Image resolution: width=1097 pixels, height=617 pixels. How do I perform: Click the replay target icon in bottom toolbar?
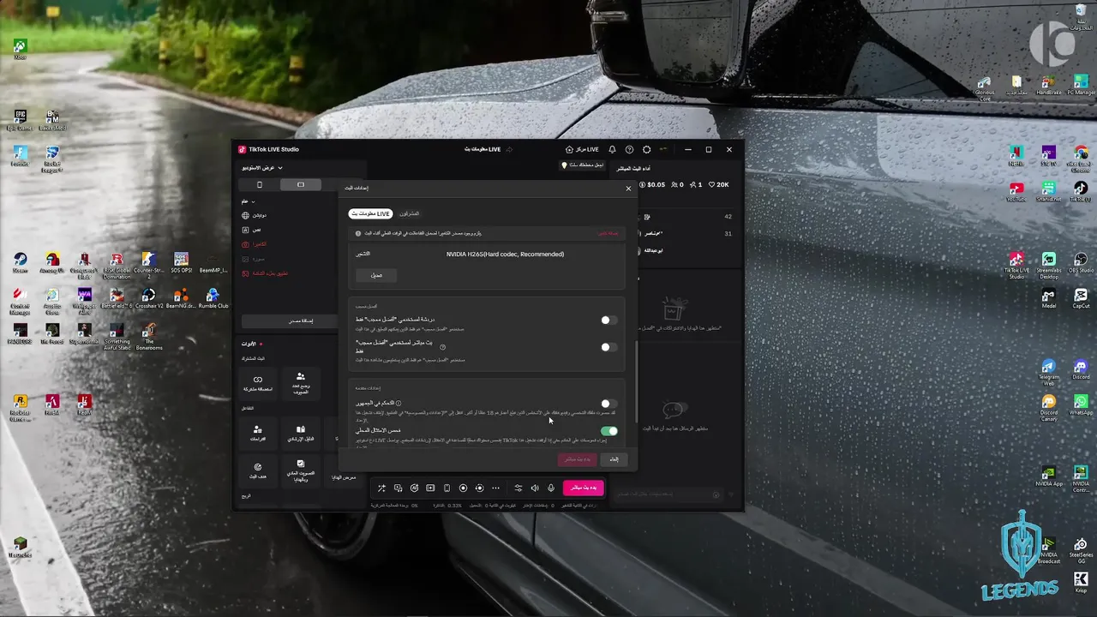pos(479,488)
